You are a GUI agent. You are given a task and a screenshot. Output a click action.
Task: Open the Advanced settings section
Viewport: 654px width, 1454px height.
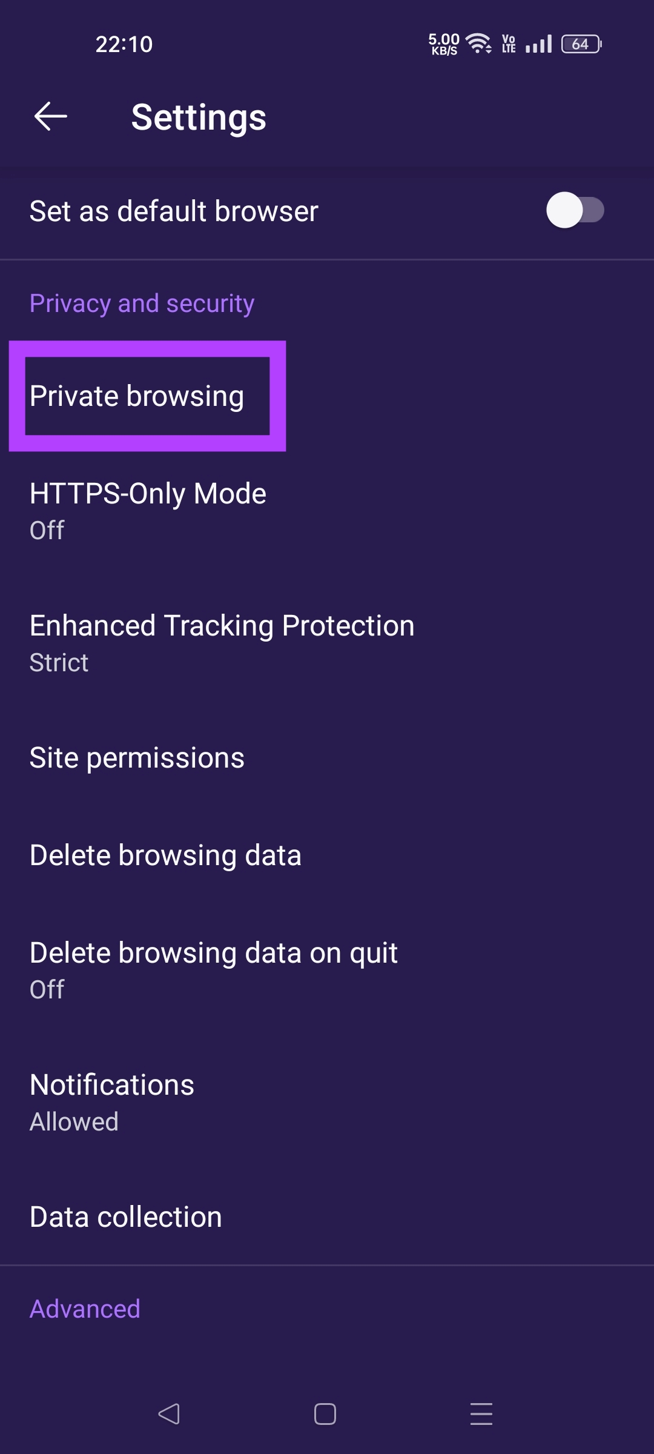pos(84,1308)
